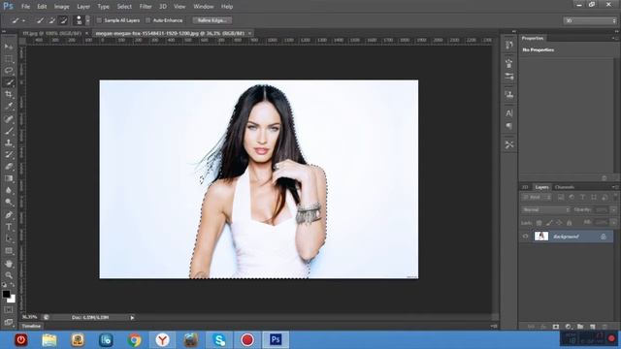621x349 pixels.
Task: Open the Fill slider arrow
Action: coord(613,223)
